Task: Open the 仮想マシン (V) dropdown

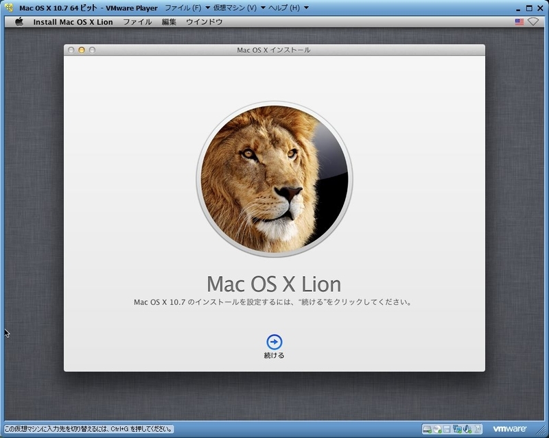Action: (240, 8)
